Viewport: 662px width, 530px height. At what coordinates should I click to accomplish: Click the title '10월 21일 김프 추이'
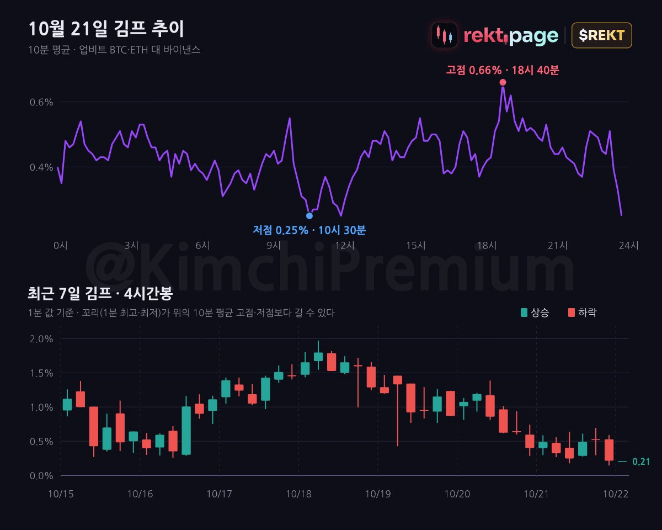(106, 28)
